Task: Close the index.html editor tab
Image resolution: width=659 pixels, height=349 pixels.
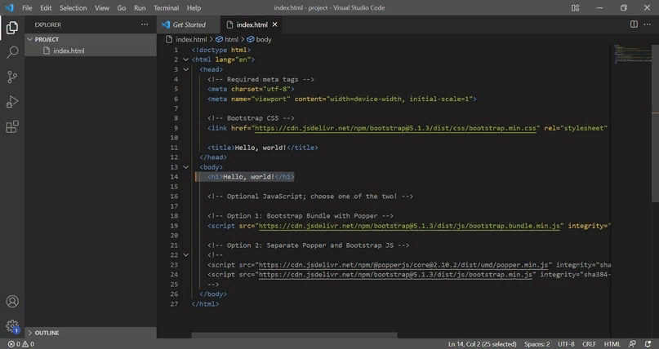Action: point(275,24)
